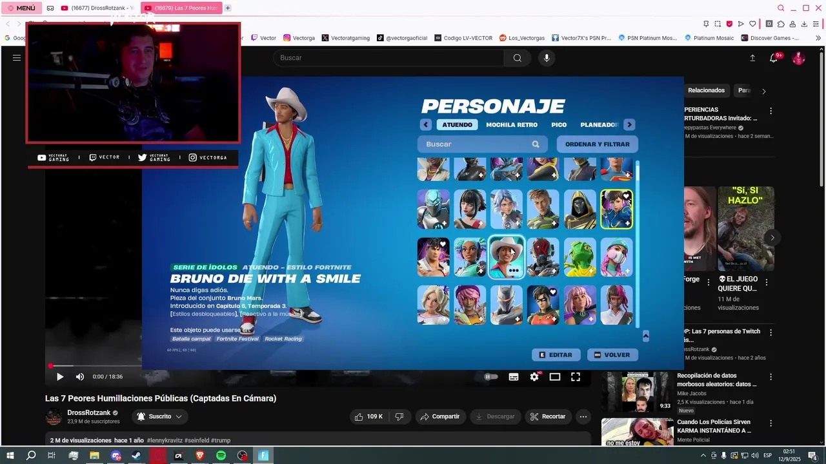Click the YouTube search magnifier button
This screenshot has height=464, width=826.
point(518,58)
